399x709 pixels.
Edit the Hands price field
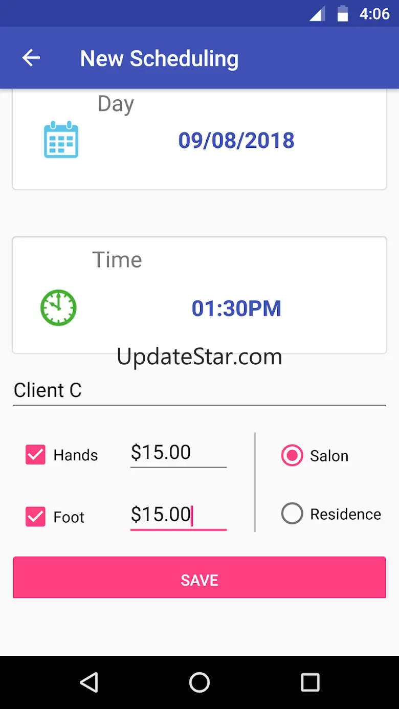(178, 453)
